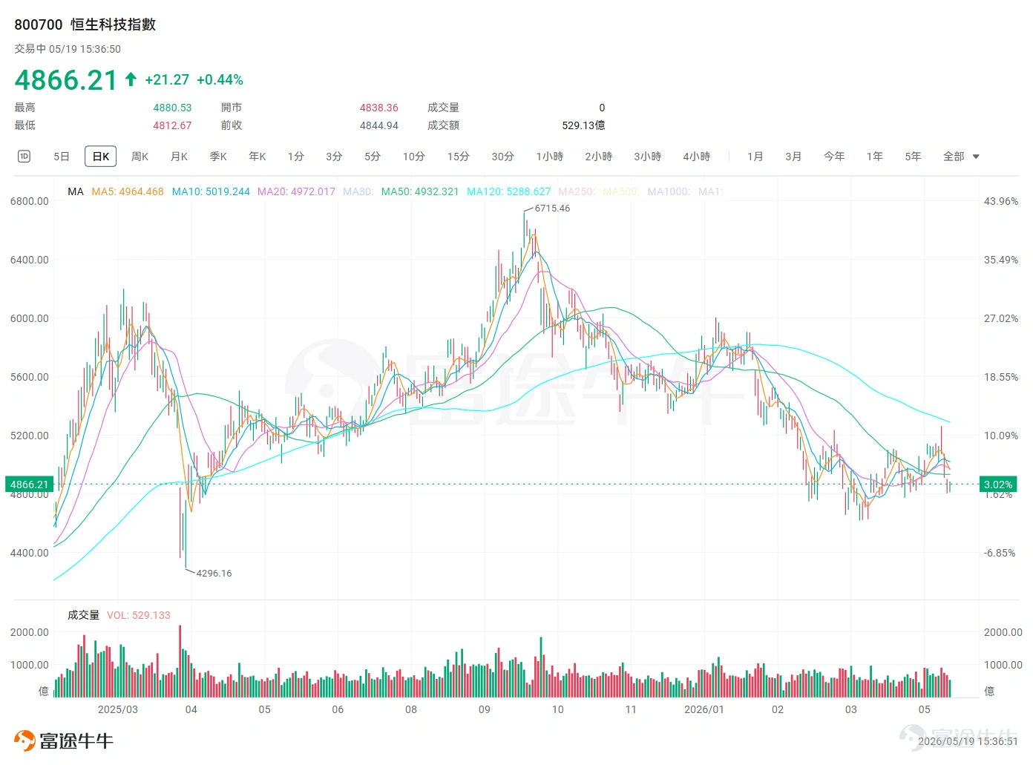Click the 4296.16 low price marker

(214, 574)
